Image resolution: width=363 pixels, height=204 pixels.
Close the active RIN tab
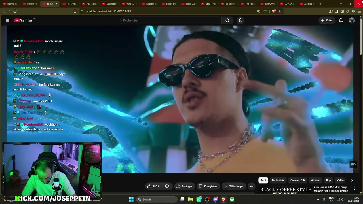[56, 4]
